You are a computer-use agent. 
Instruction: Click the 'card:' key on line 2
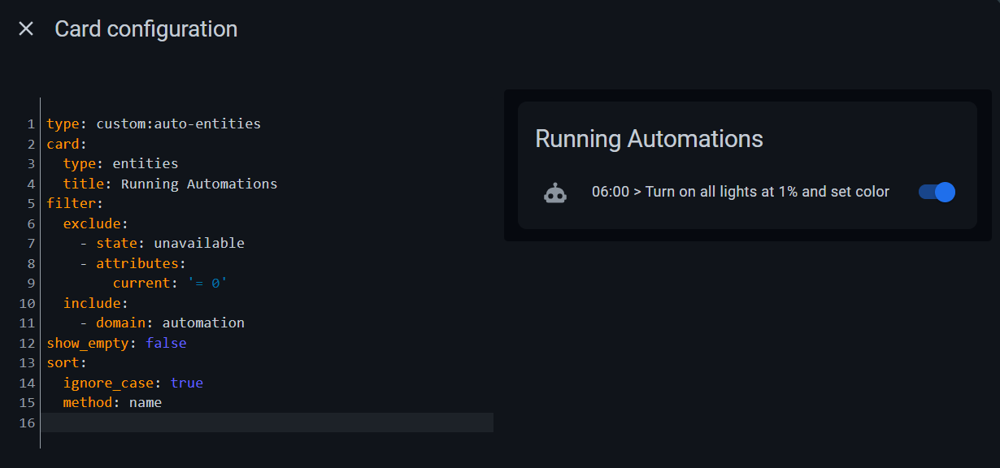(x=63, y=143)
